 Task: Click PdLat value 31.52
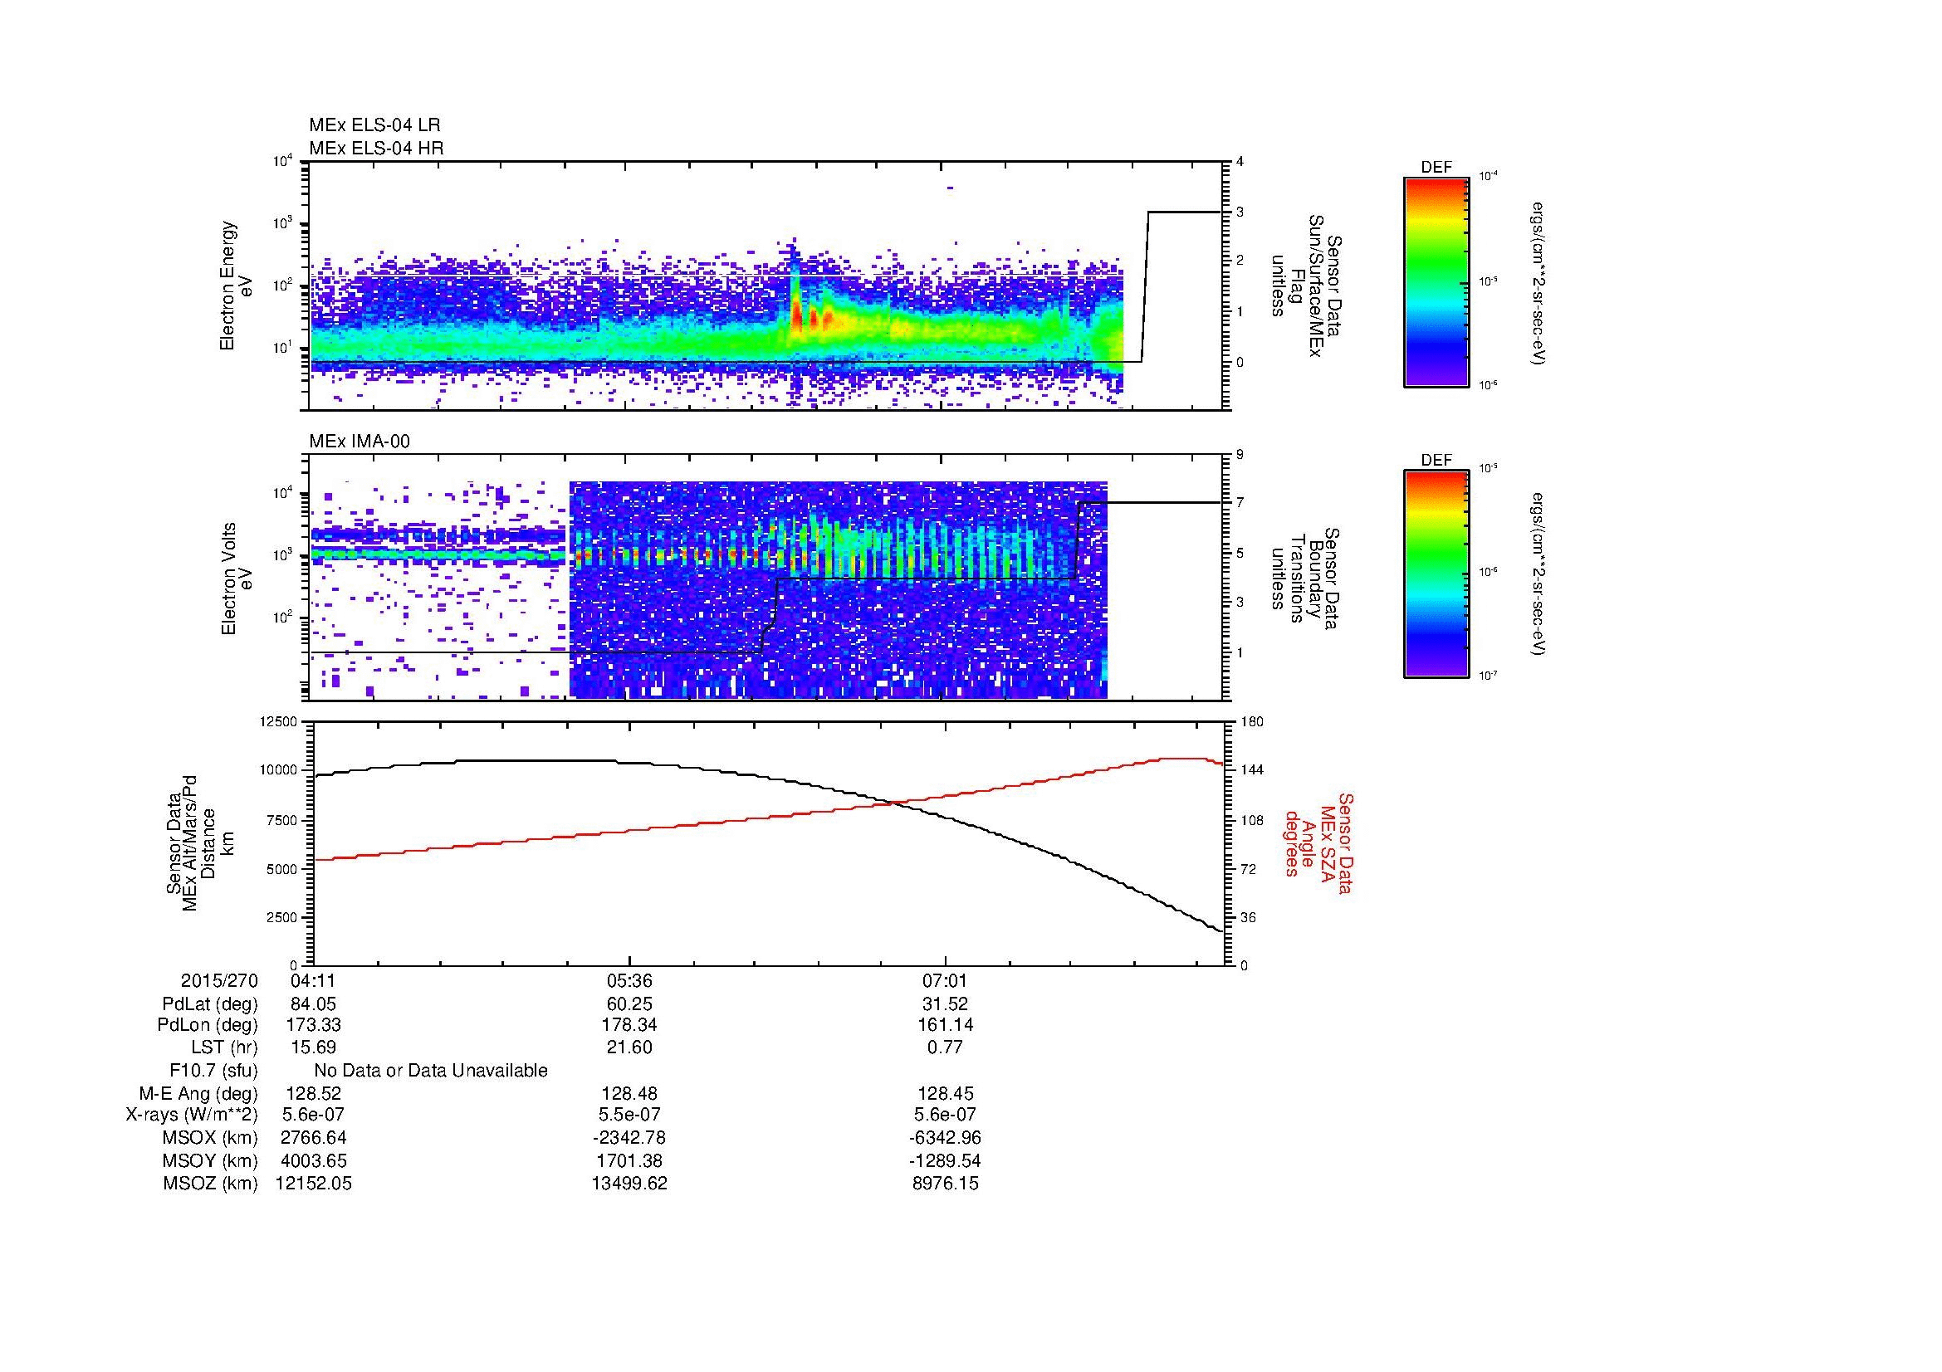coord(945,1004)
